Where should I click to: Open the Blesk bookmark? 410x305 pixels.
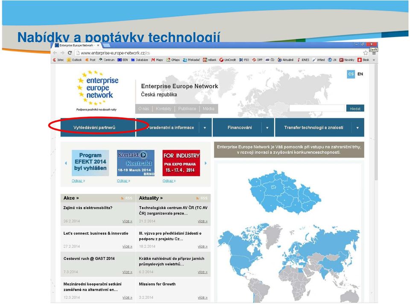[x=363, y=60]
